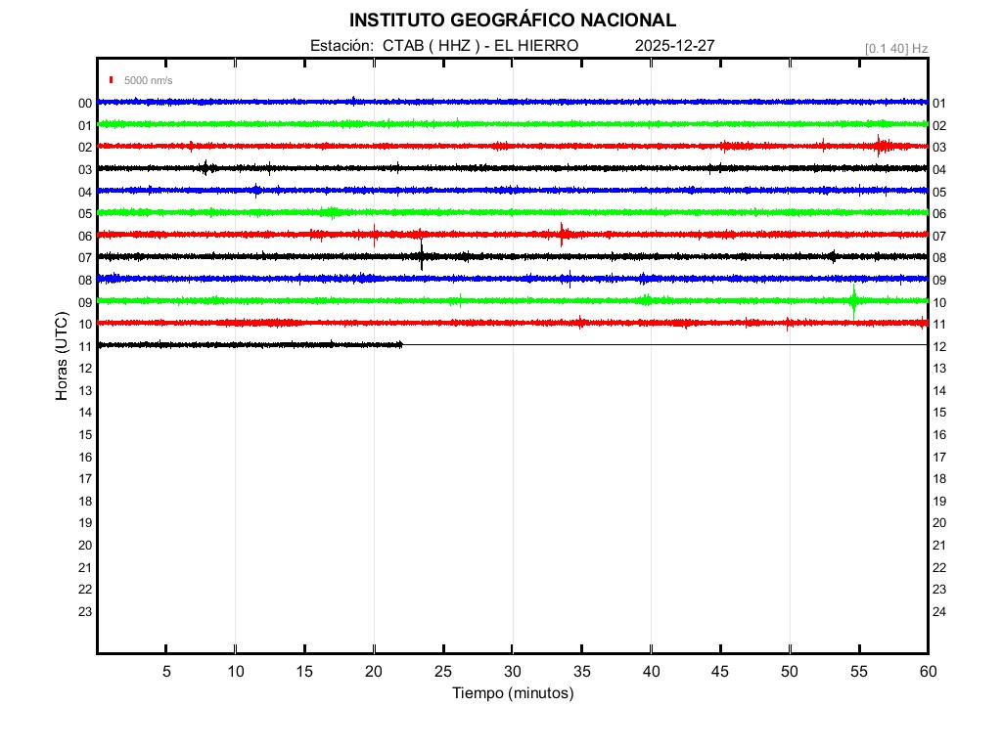Click the 00 hour label on left axis

(85, 104)
